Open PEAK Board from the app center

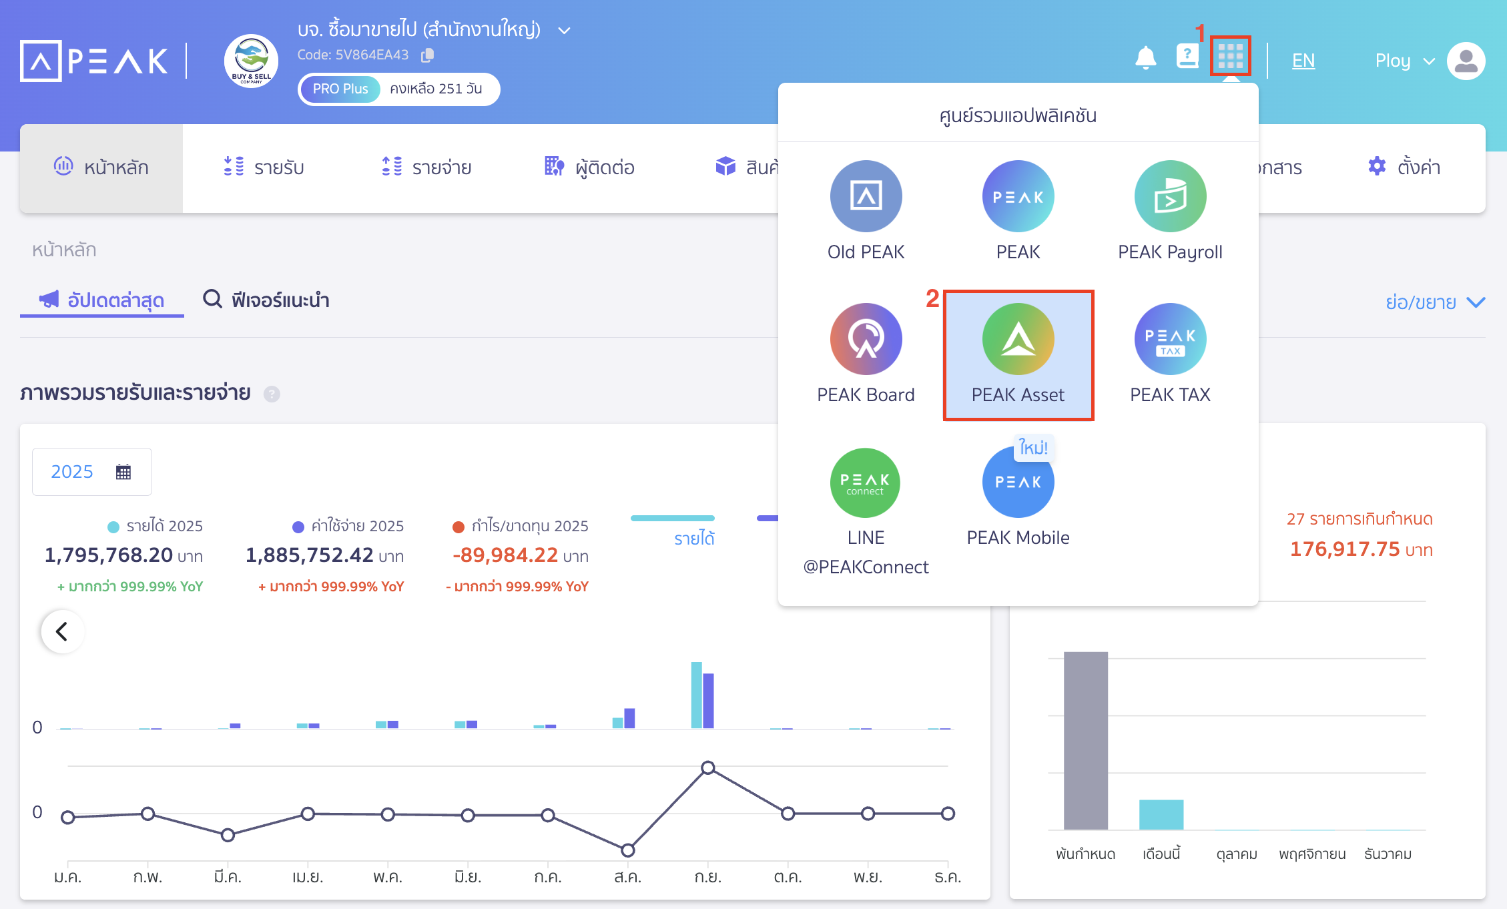click(x=866, y=354)
